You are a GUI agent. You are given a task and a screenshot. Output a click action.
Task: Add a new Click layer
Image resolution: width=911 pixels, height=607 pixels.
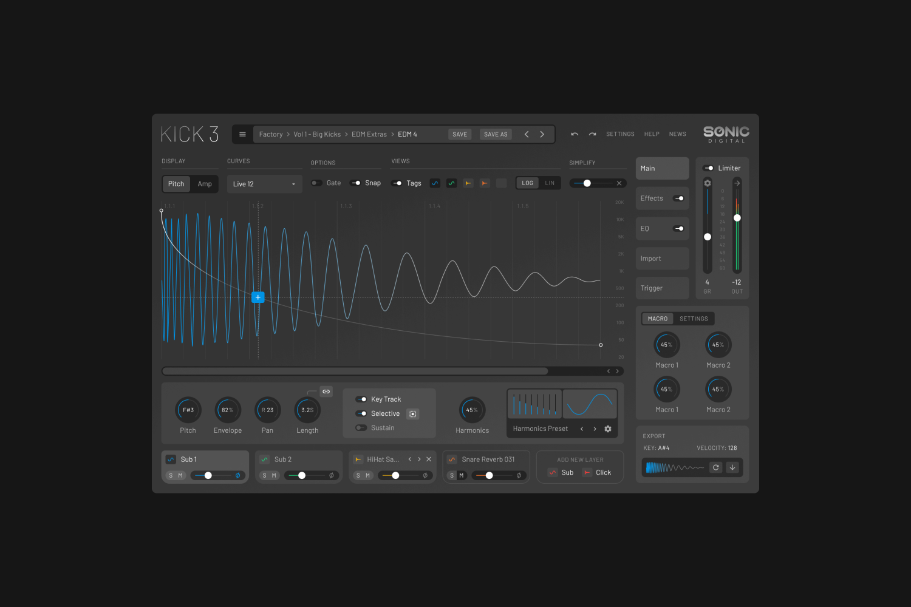(597, 472)
